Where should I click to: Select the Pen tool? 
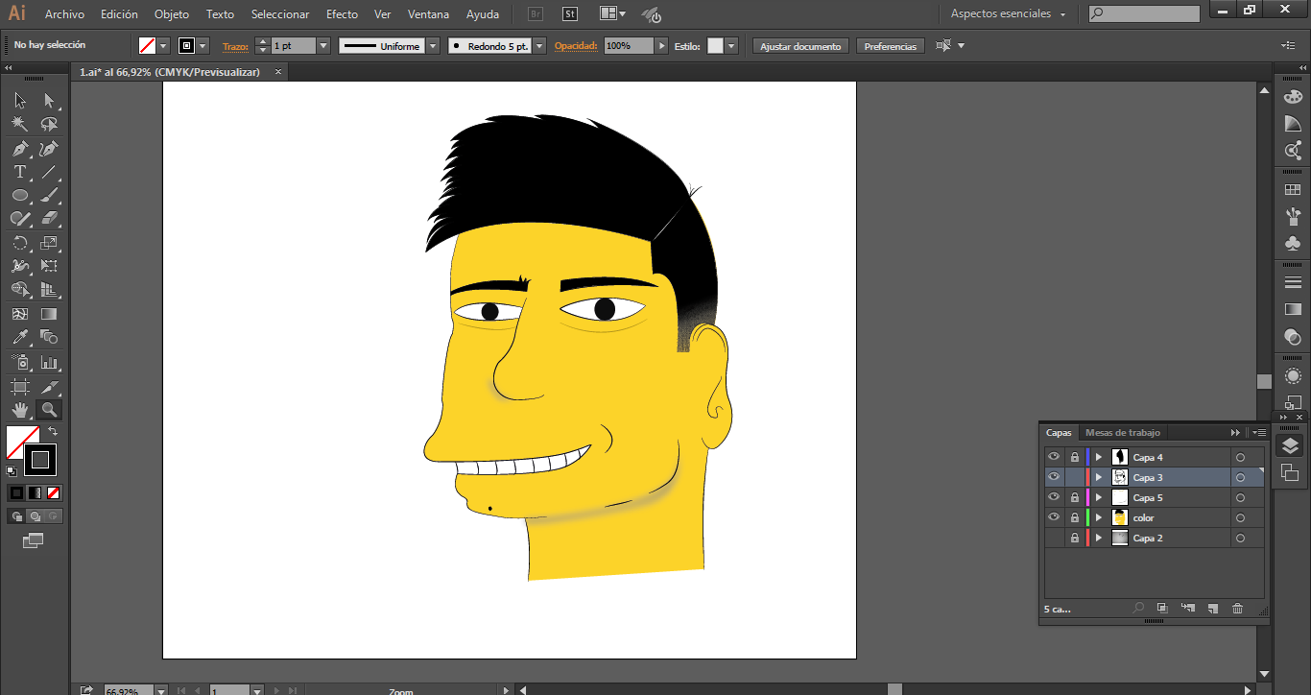pyautogui.click(x=19, y=149)
